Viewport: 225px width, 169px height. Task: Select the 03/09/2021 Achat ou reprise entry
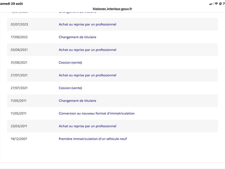[x=112, y=50]
